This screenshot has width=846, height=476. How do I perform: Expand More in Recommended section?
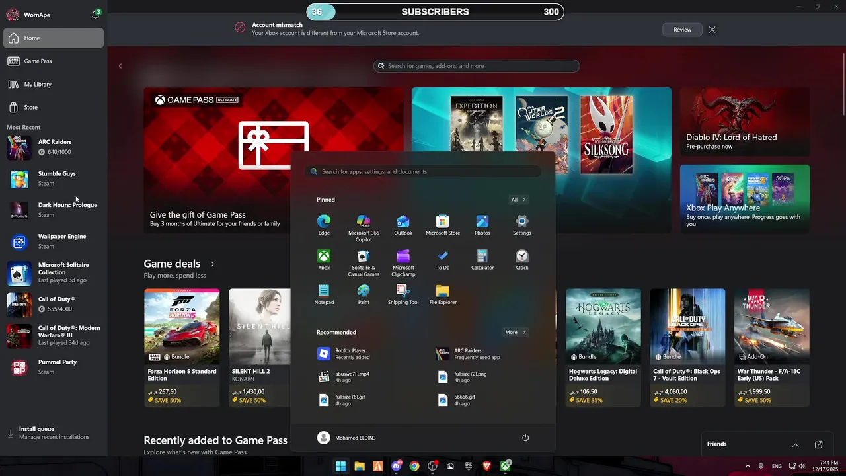click(x=515, y=333)
